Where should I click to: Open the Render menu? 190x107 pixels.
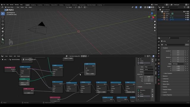(x=12, y=5)
